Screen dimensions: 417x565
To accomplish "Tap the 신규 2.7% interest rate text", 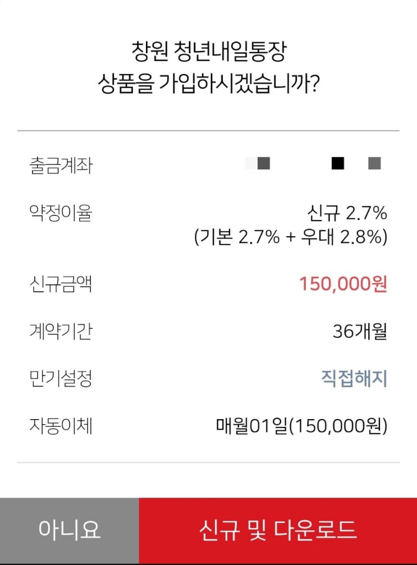I will (347, 213).
